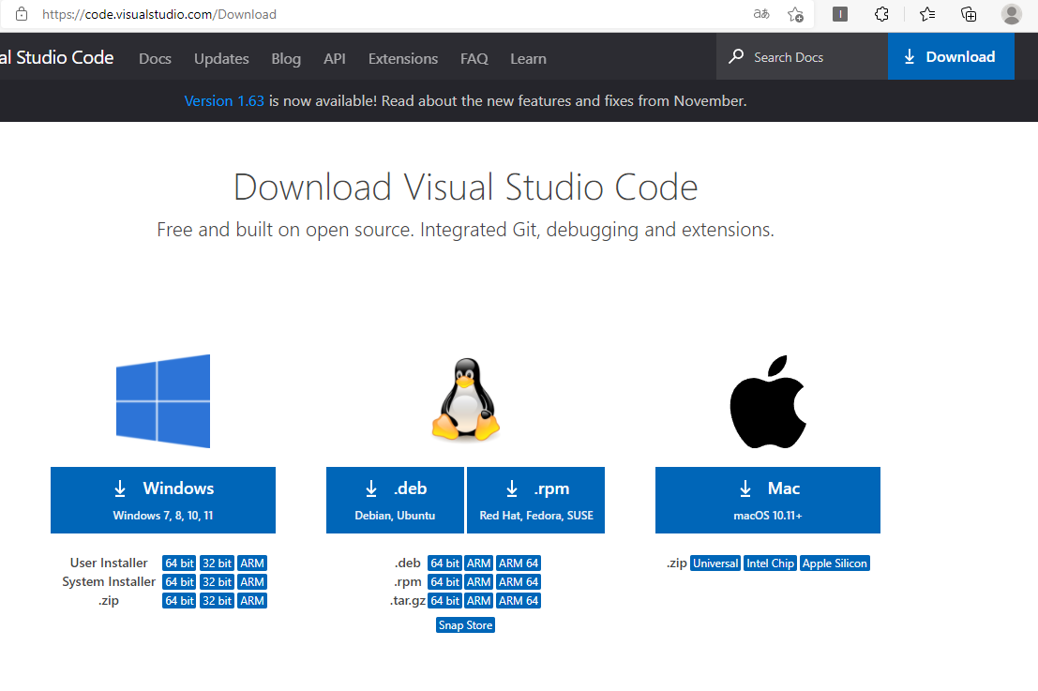Select Windows .zip ARM

pos(252,600)
